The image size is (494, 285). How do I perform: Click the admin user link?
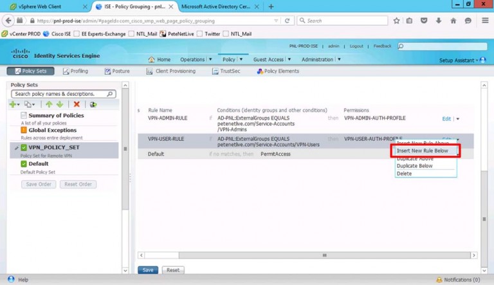click(334, 46)
